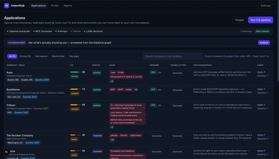Click DataHub connected status
This screenshot has width=279, height=159.
[x=18, y=31]
